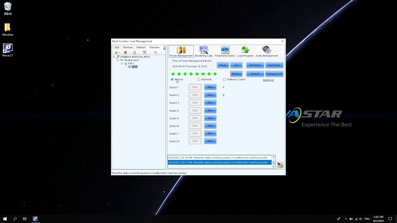The height and width of the screenshot is (223, 397).
Task: Stop Switch 3
Action: click(x=210, y=103)
